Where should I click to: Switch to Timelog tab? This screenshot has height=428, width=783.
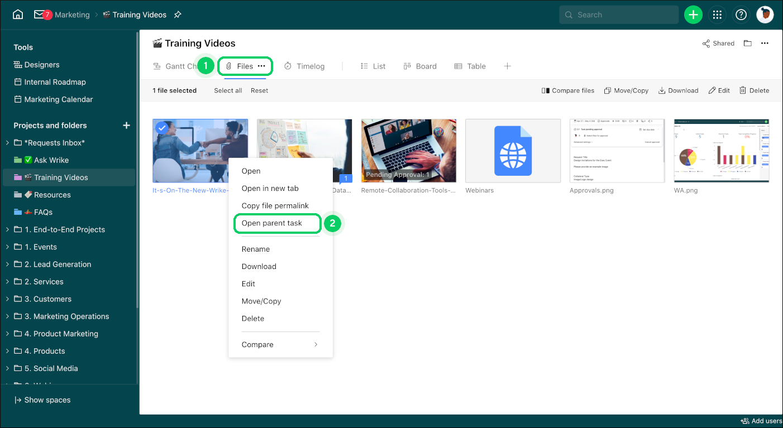pos(304,66)
